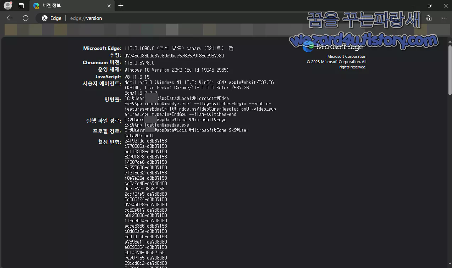
Task: Click the Microsoft Edge label
Action: coord(102,48)
